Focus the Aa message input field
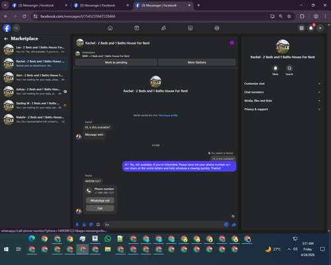331x265 pixels. [164, 225]
